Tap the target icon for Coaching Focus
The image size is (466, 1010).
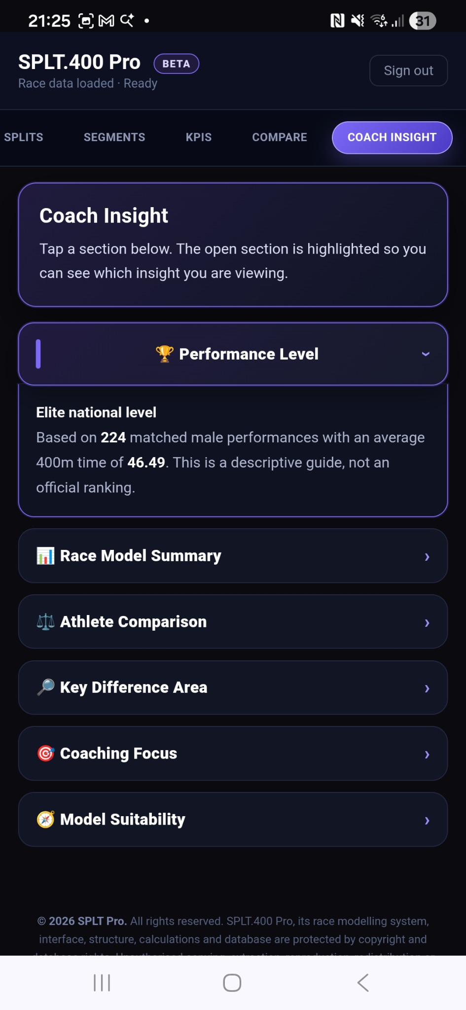pyautogui.click(x=45, y=754)
